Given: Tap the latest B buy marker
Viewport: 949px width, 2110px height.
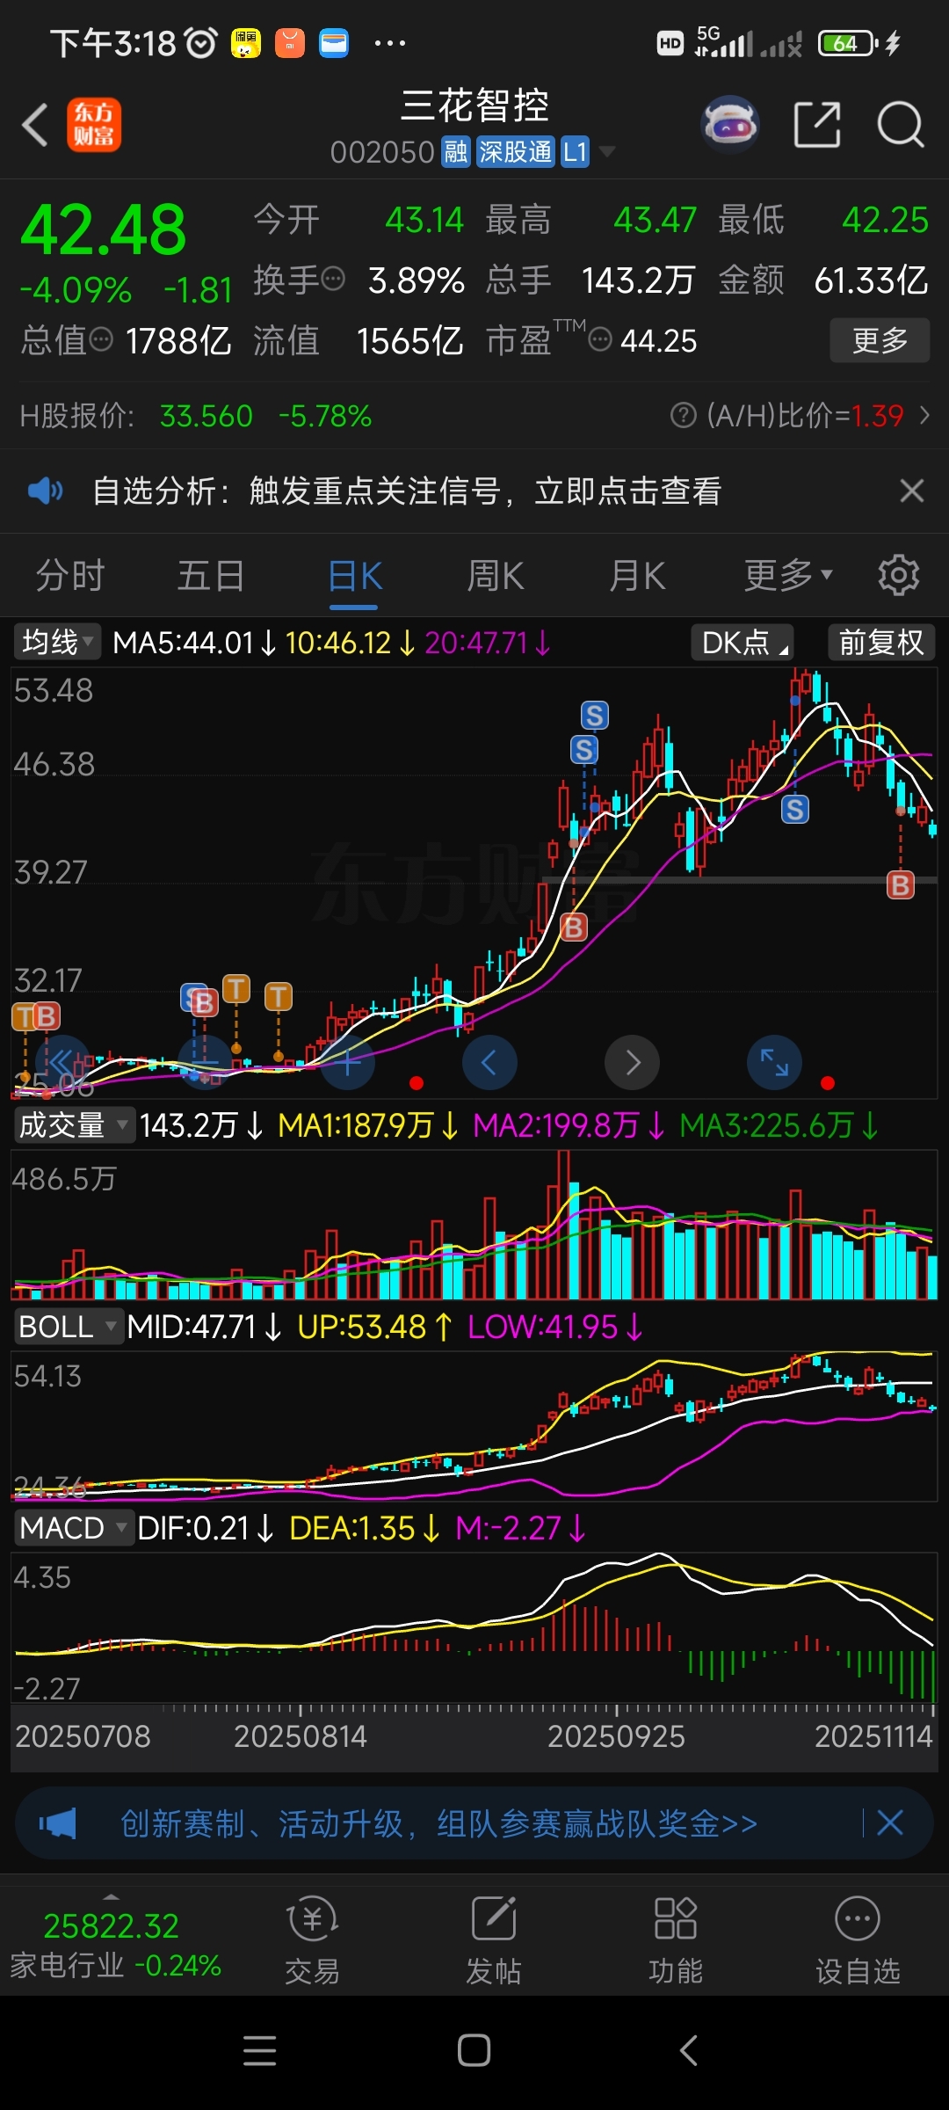Looking at the screenshot, I should 901,884.
